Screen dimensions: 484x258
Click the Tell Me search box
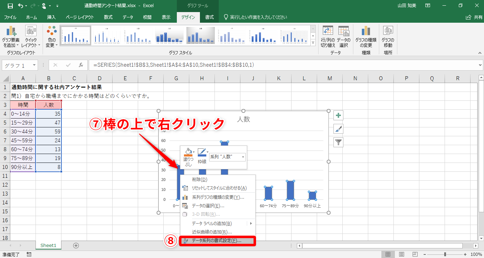(x=255, y=17)
